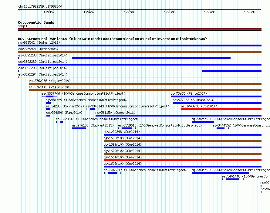The height and width of the screenshot is (213, 270).
Task: Click the dgv1598n100 (Coe2014) label
Action: (123, 138)
